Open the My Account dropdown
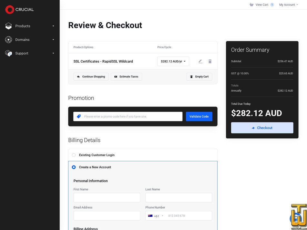 [x=288, y=5]
